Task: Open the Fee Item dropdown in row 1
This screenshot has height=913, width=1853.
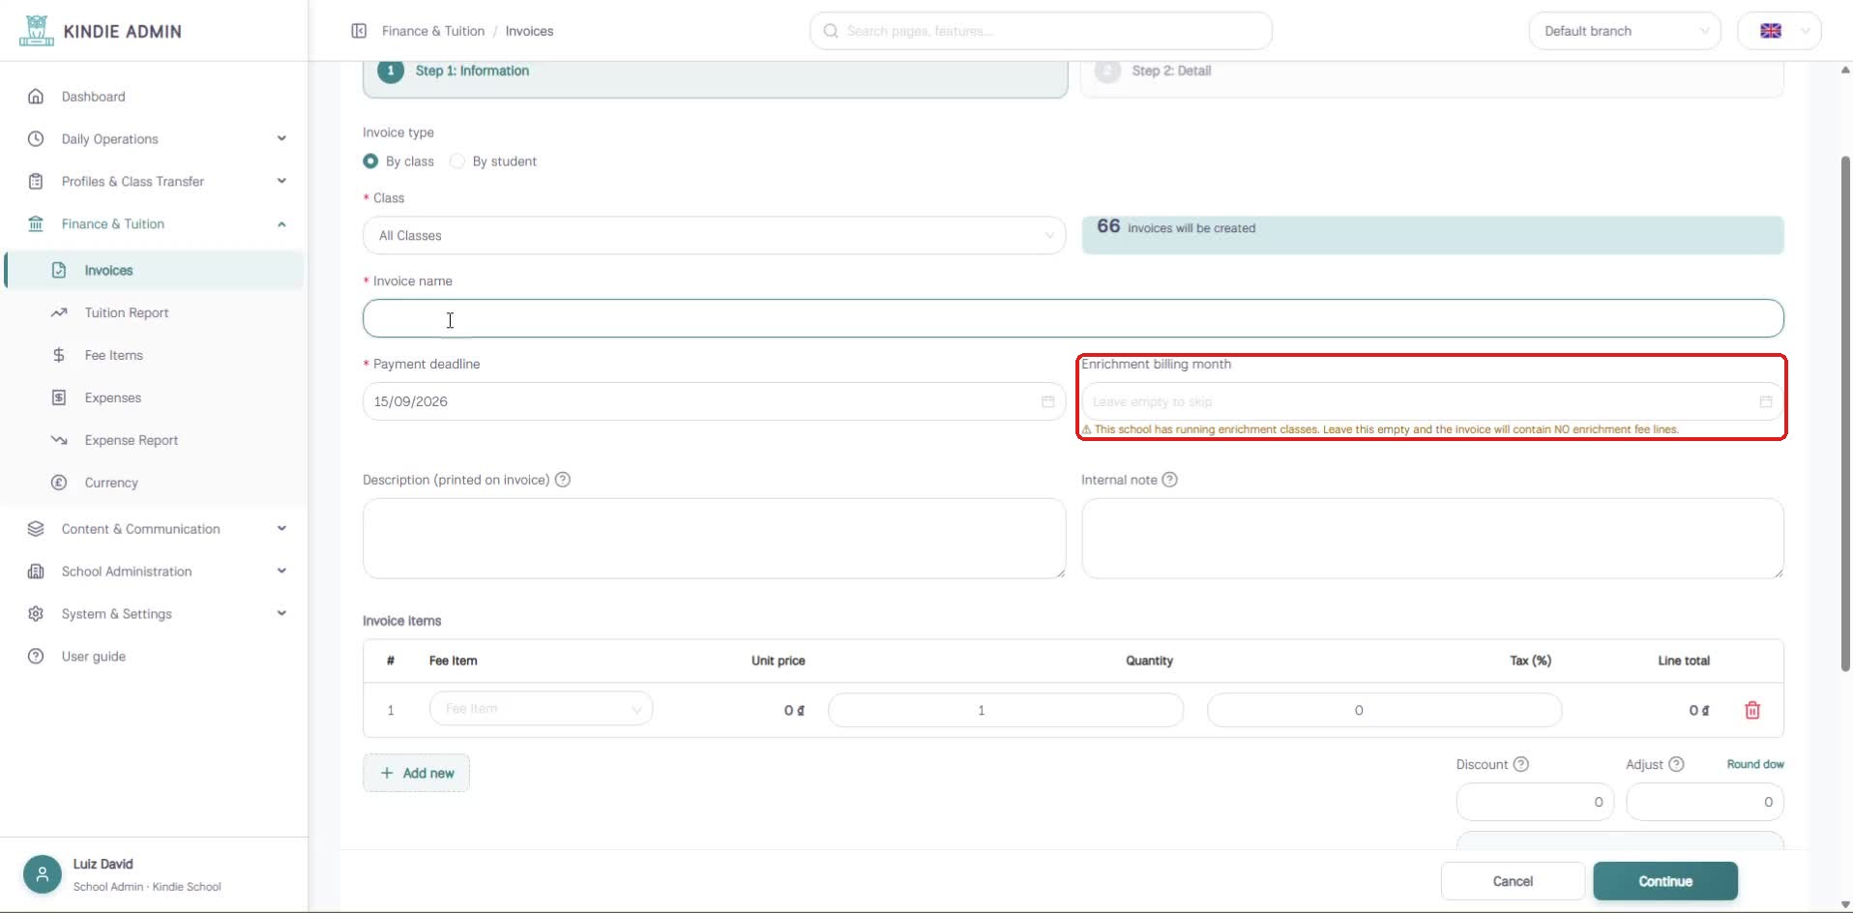Action: (x=541, y=709)
